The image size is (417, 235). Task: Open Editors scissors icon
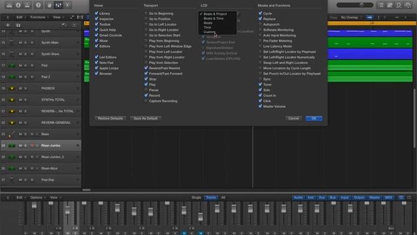(68, 5)
